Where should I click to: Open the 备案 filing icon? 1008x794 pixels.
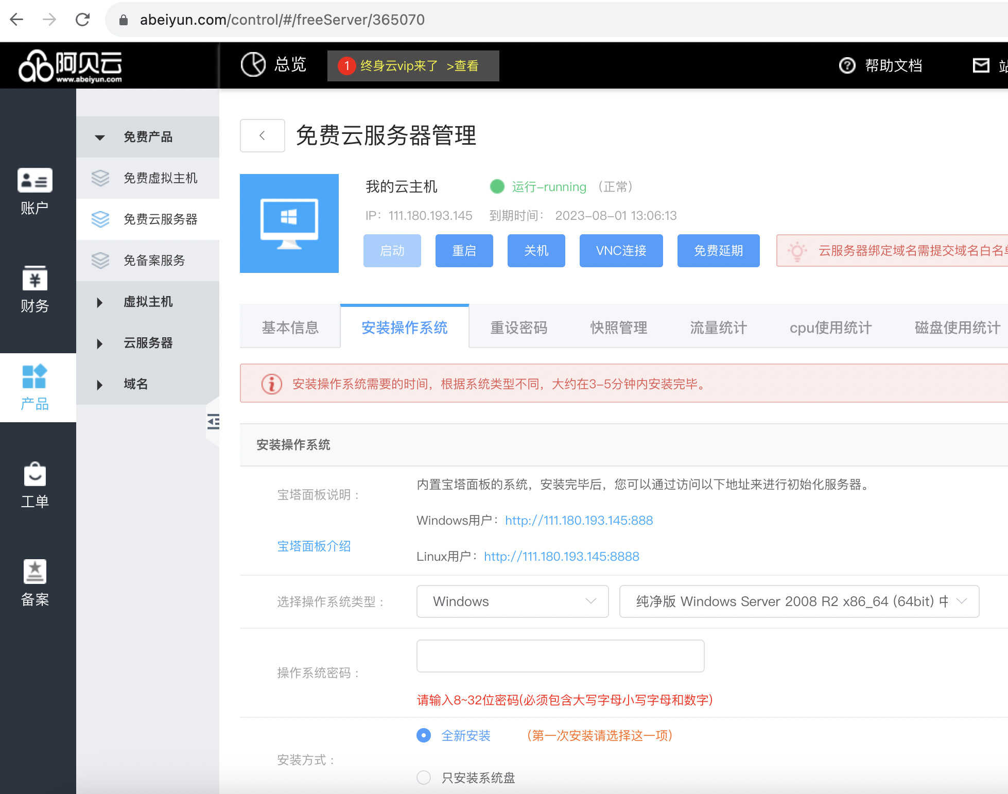click(34, 572)
